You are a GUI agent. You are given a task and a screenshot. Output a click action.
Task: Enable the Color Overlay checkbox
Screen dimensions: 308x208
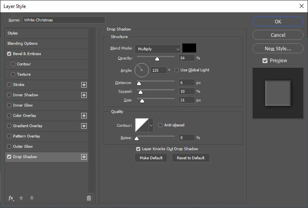click(x=9, y=115)
